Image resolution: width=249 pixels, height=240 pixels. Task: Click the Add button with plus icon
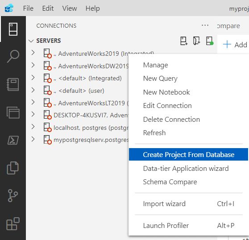pyautogui.click(x=235, y=45)
